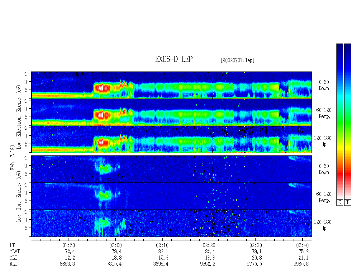Click the MLAT value 75.2
352x272 pixels.
(303, 251)
